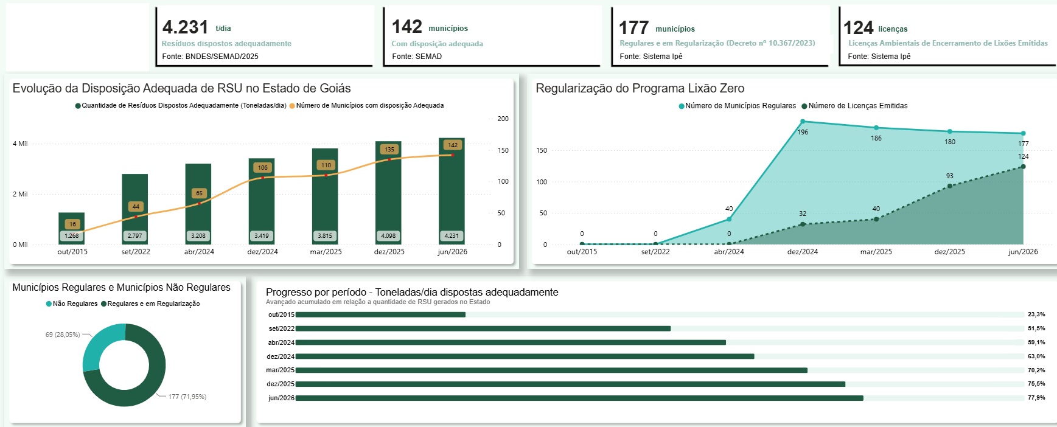Click the '2.797' data label on the set/2022 column

[x=135, y=236]
